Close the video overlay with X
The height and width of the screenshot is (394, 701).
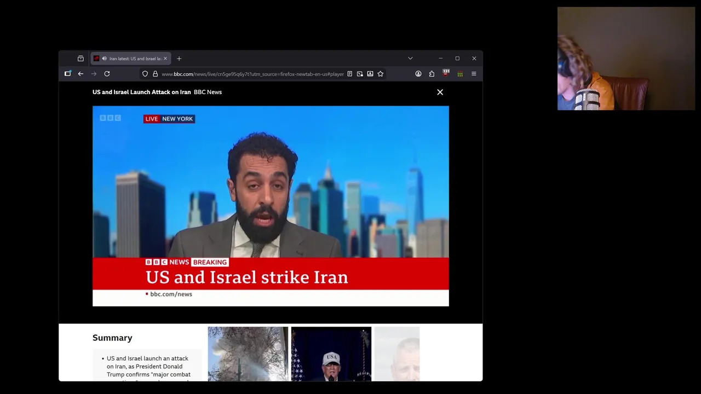[x=440, y=92]
